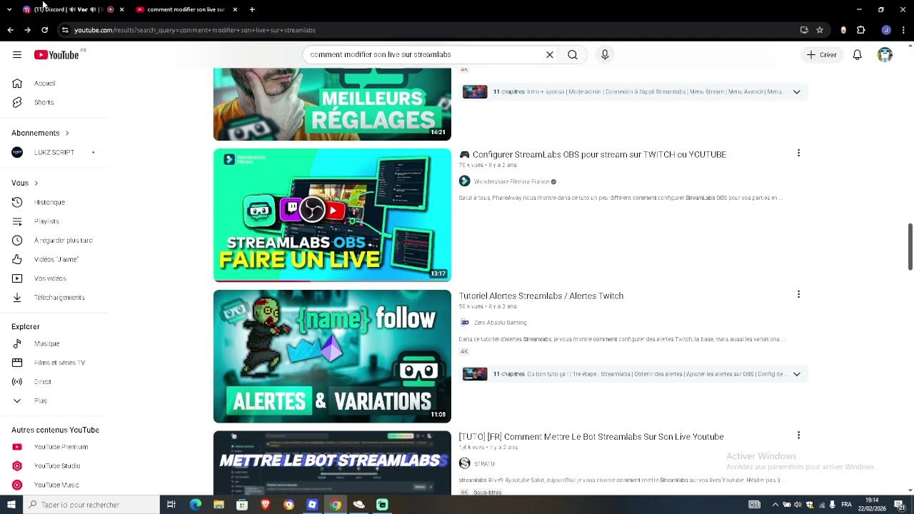Show more Explorer items with Plus
The image size is (914, 514).
(54, 400)
